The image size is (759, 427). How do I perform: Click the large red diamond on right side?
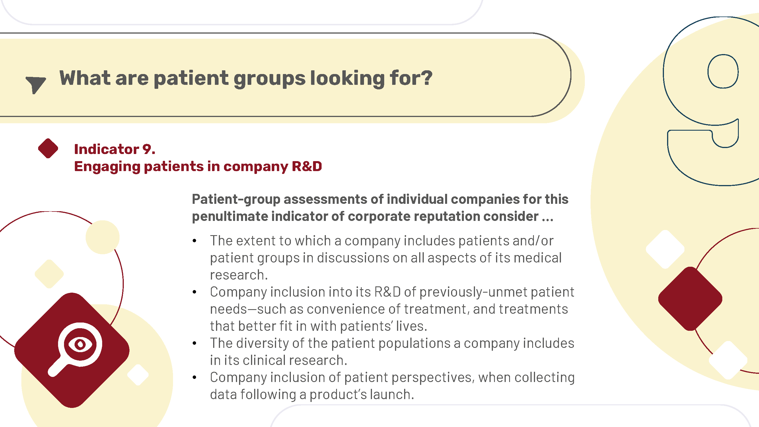[690, 299]
